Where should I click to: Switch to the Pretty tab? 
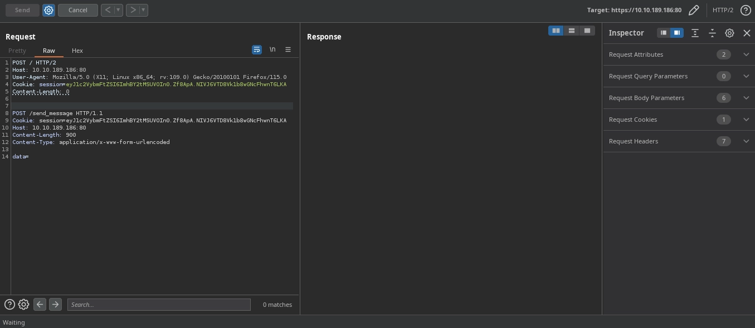point(17,51)
